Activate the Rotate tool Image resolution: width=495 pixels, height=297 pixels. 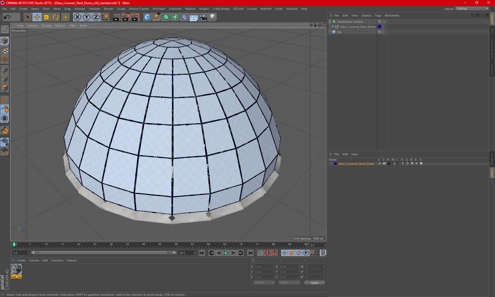pyautogui.click(x=56, y=17)
